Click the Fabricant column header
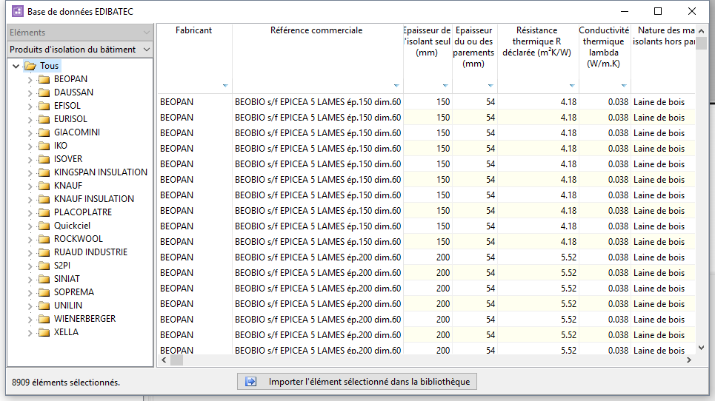The image size is (715, 401). tap(195, 58)
